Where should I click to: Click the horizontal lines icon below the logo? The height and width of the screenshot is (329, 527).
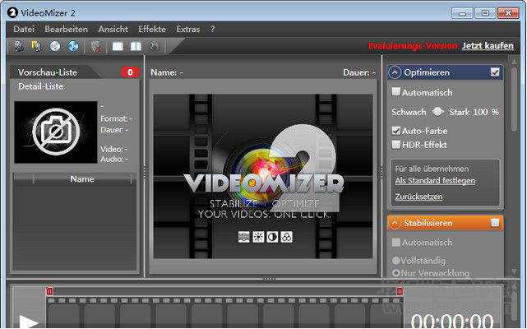[x=243, y=237]
